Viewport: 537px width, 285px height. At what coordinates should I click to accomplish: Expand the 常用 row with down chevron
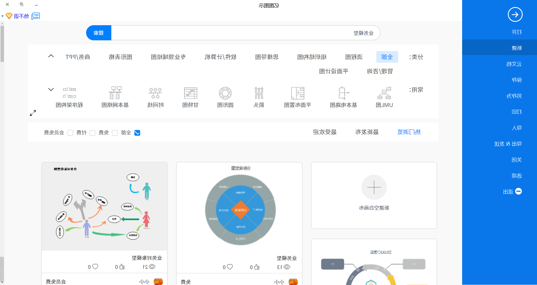51,90
